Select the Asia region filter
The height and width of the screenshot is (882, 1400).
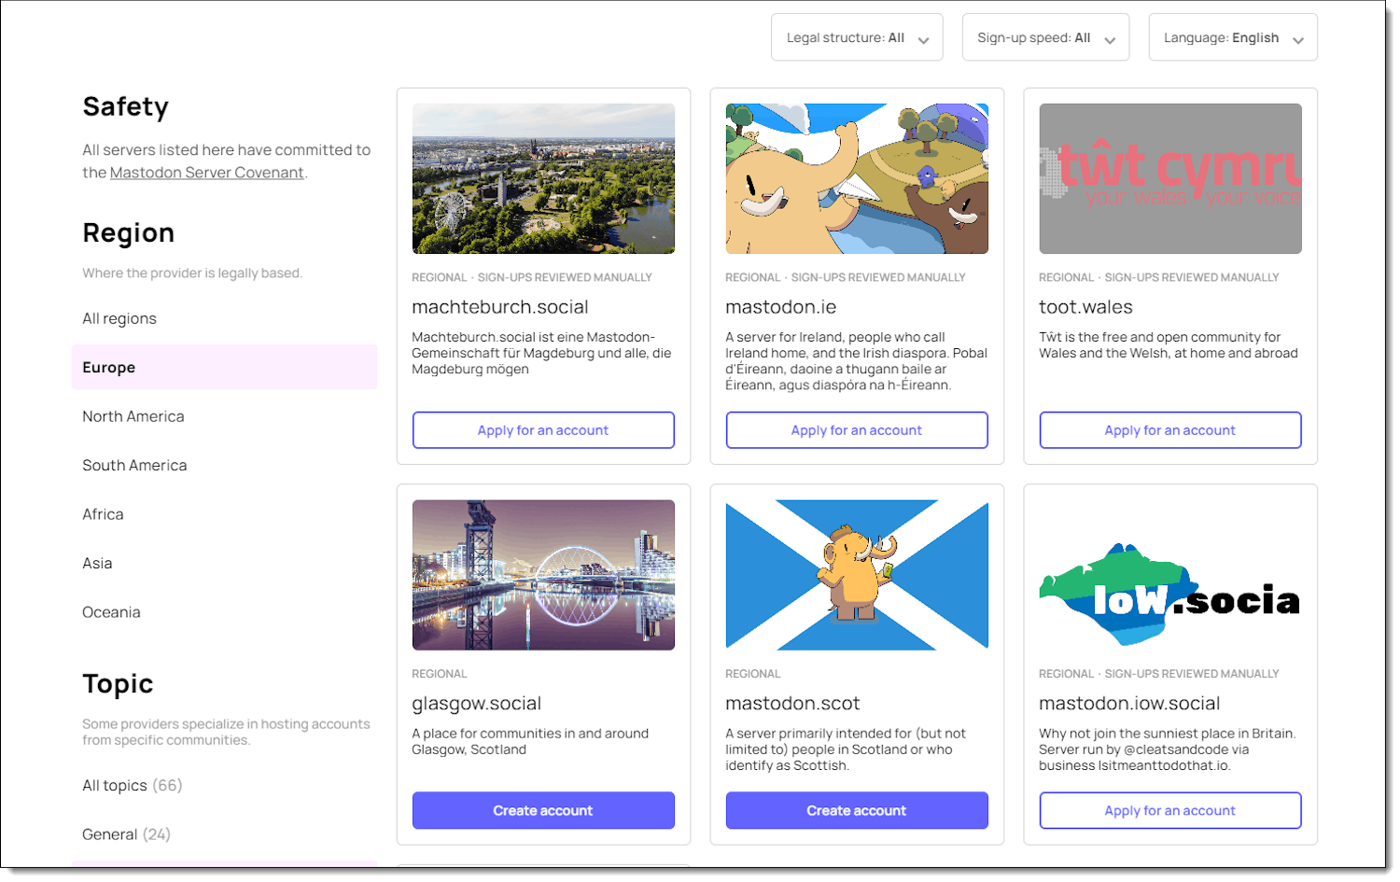pyautogui.click(x=97, y=563)
